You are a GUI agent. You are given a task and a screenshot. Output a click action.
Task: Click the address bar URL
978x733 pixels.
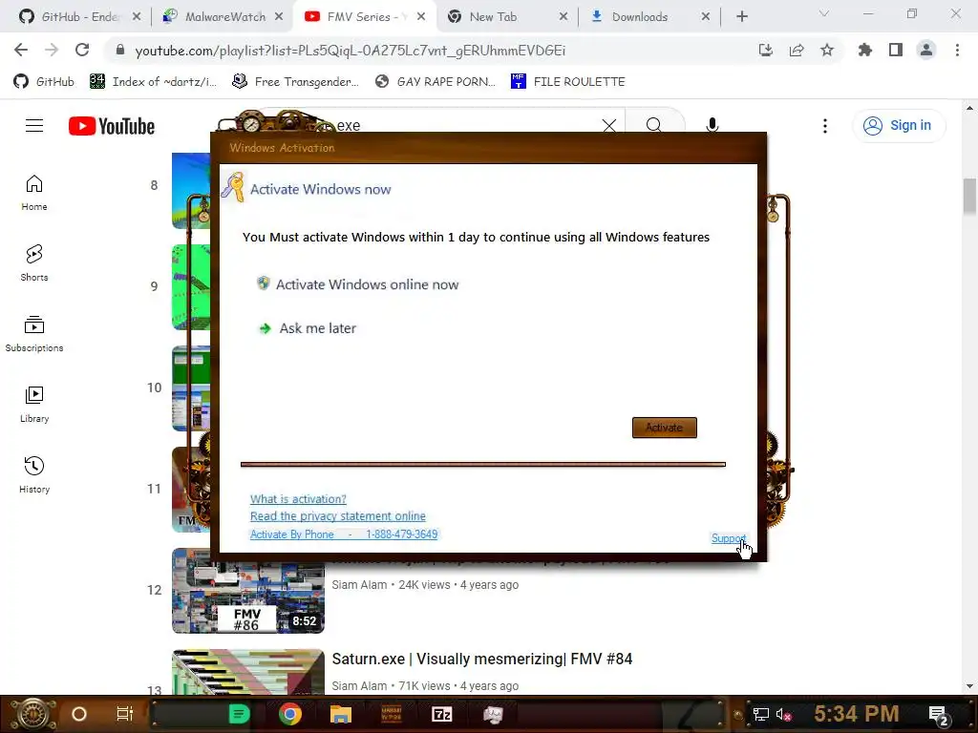pos(350,51)
